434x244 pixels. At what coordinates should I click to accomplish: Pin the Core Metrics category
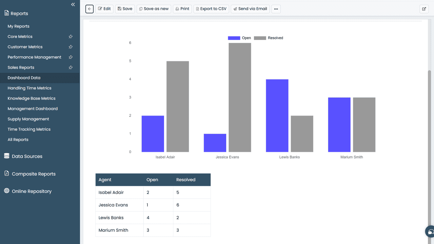click(x=71, y=37)
